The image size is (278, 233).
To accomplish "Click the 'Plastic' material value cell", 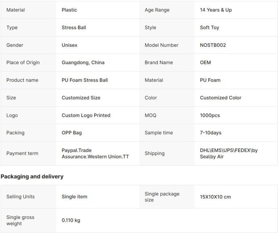I will pos(69,10).
